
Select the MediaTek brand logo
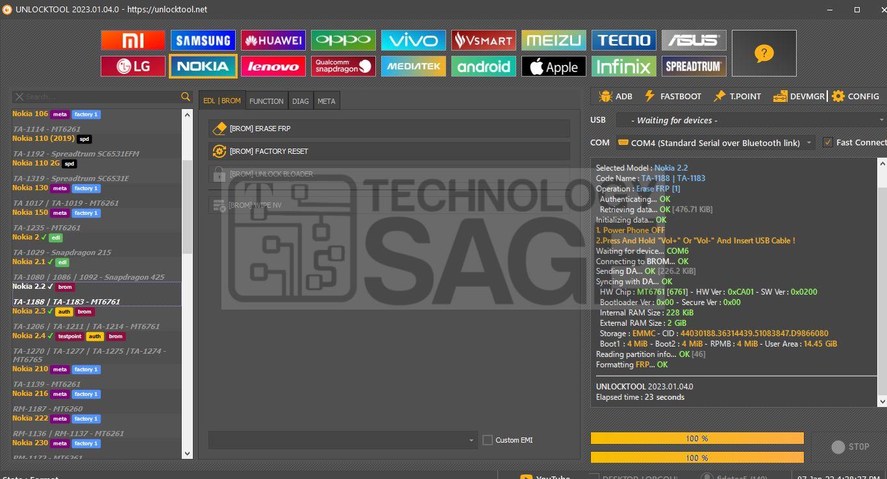point(414,66)
